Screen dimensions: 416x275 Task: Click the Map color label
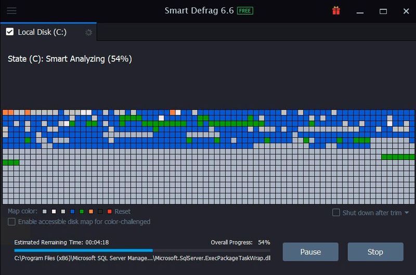point(22,211)
